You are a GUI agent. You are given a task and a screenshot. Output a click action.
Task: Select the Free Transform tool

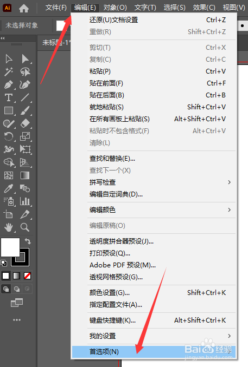point(25,149)
